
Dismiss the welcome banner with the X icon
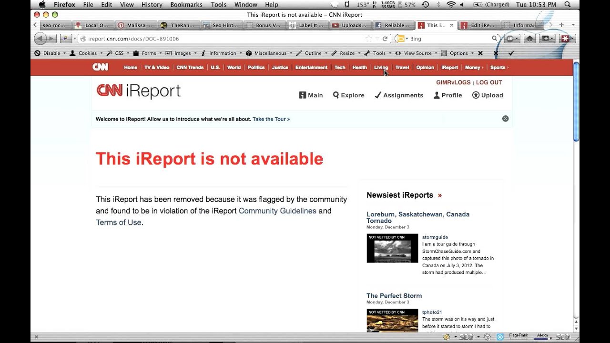point(506,119)
